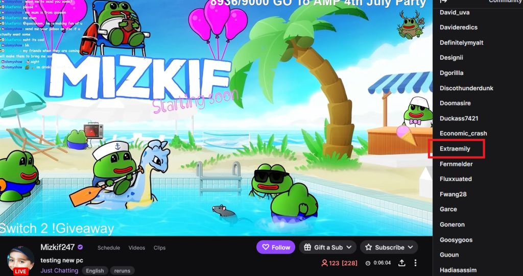Open the Videos tab

tap(137, 247)
